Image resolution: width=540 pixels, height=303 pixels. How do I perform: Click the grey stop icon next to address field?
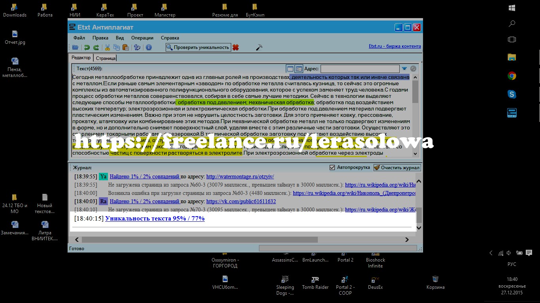[413, 69]
